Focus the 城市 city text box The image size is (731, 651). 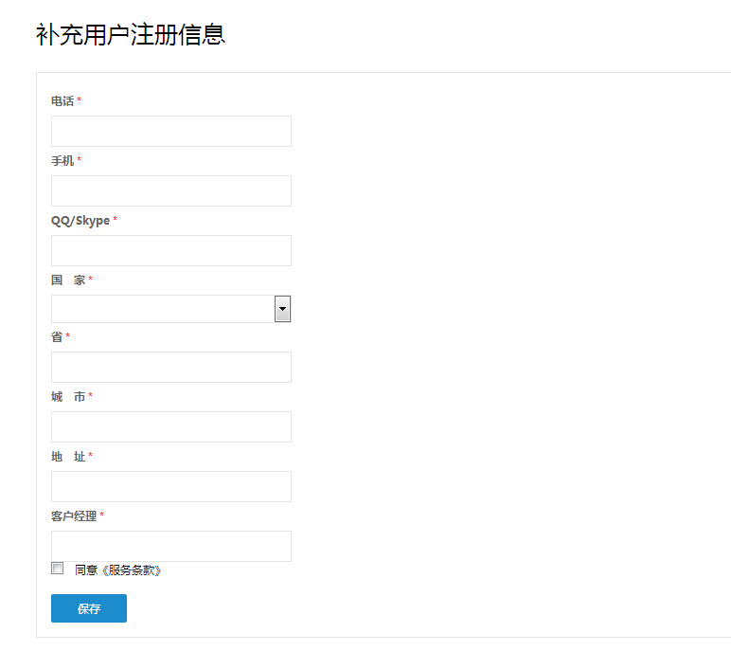pos(170,426)
